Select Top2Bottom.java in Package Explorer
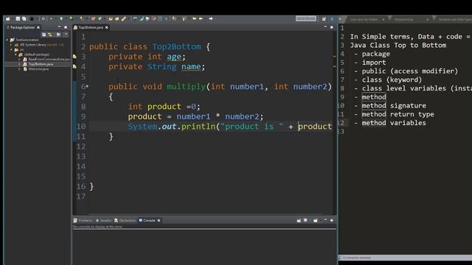 click(x=41, y=64)
